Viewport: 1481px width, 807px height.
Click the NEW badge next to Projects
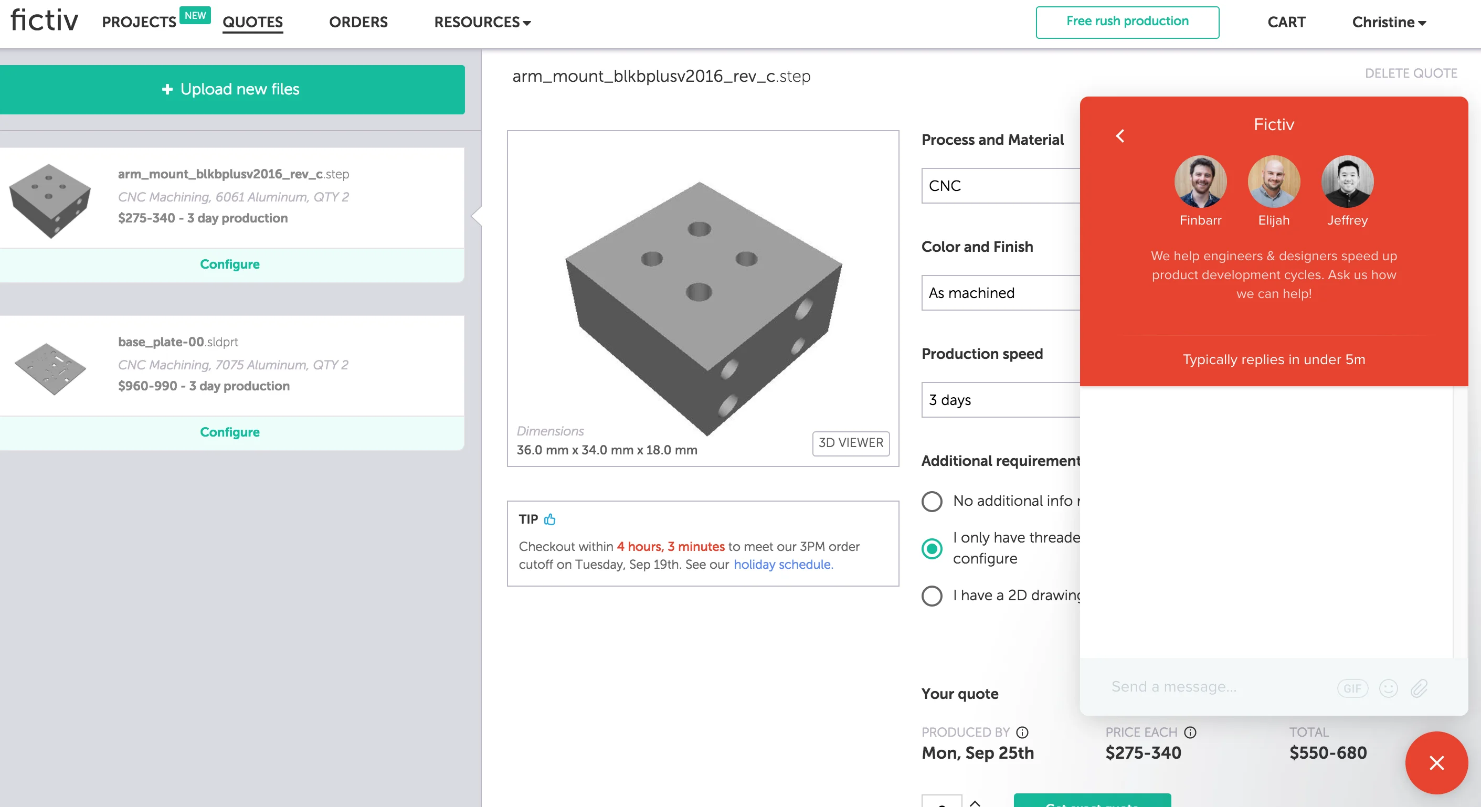pos(195,16)
